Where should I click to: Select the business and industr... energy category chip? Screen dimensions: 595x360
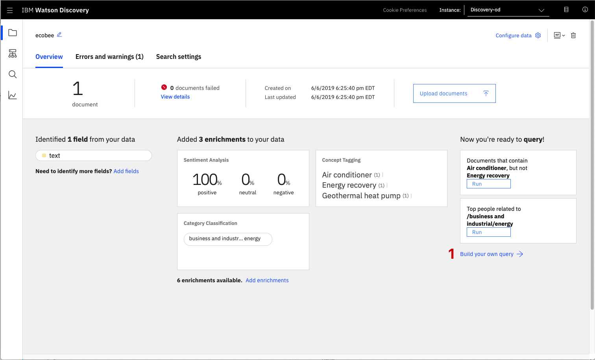tap(228, 239)
